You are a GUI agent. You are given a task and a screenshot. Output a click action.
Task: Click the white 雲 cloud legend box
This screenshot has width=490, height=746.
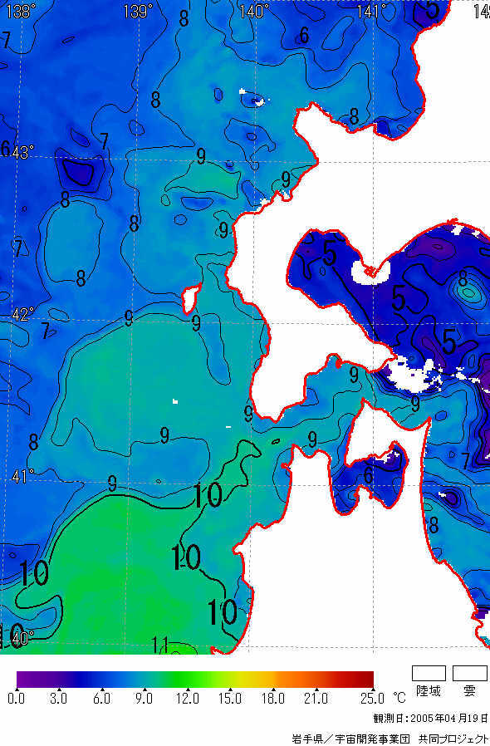(x=470, y=674)
